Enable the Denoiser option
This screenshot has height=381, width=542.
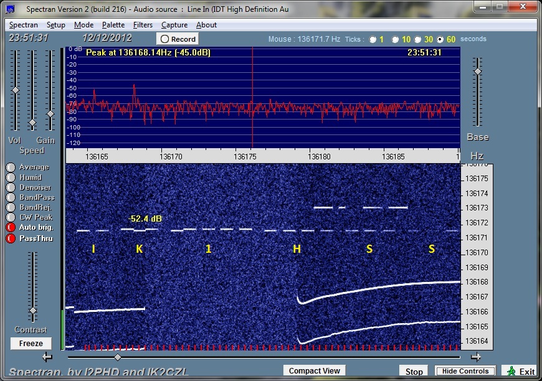pos(11,187)
